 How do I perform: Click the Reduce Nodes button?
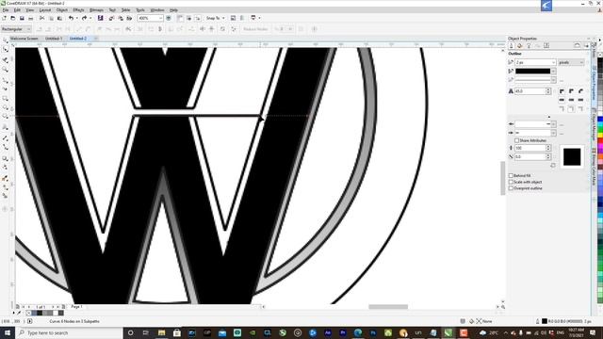[x=255, y=29]
